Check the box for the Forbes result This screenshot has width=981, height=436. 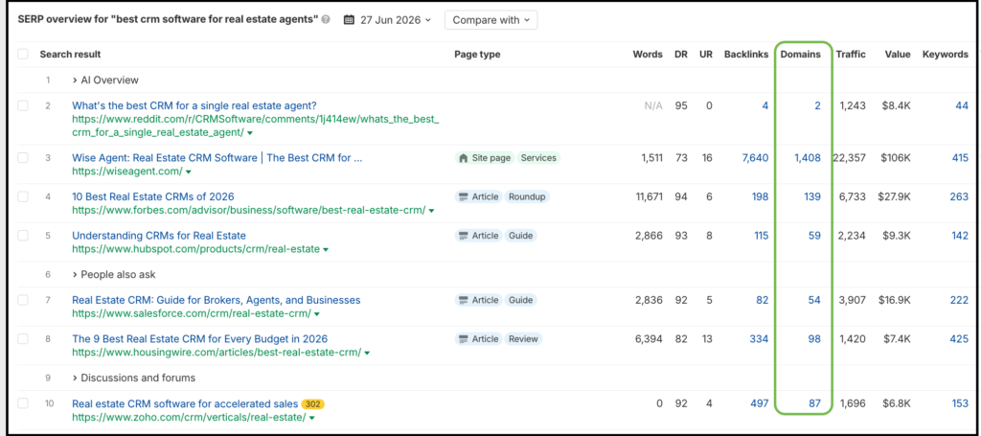coord(23,197)
